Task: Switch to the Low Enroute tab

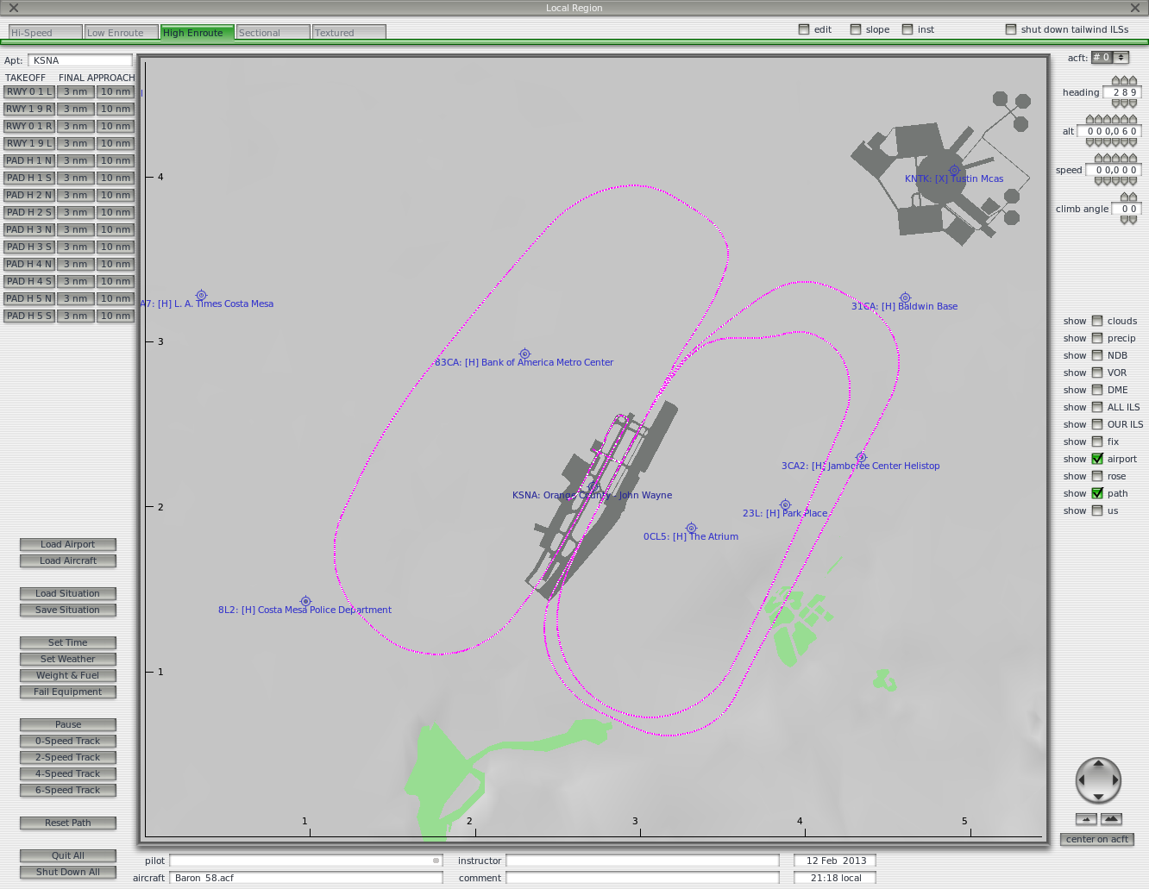Action: 122,33
